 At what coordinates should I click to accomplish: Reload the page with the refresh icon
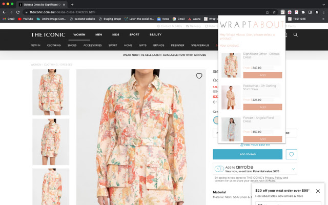tap(18, 12)
